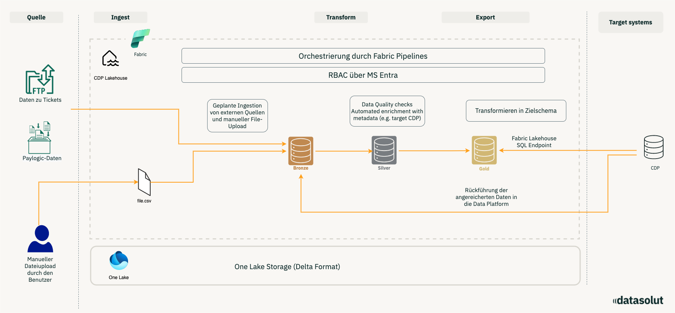Click the Orchestrierung durch Fabric Pipelines box

pyautogui.click(x=363, y=56)
